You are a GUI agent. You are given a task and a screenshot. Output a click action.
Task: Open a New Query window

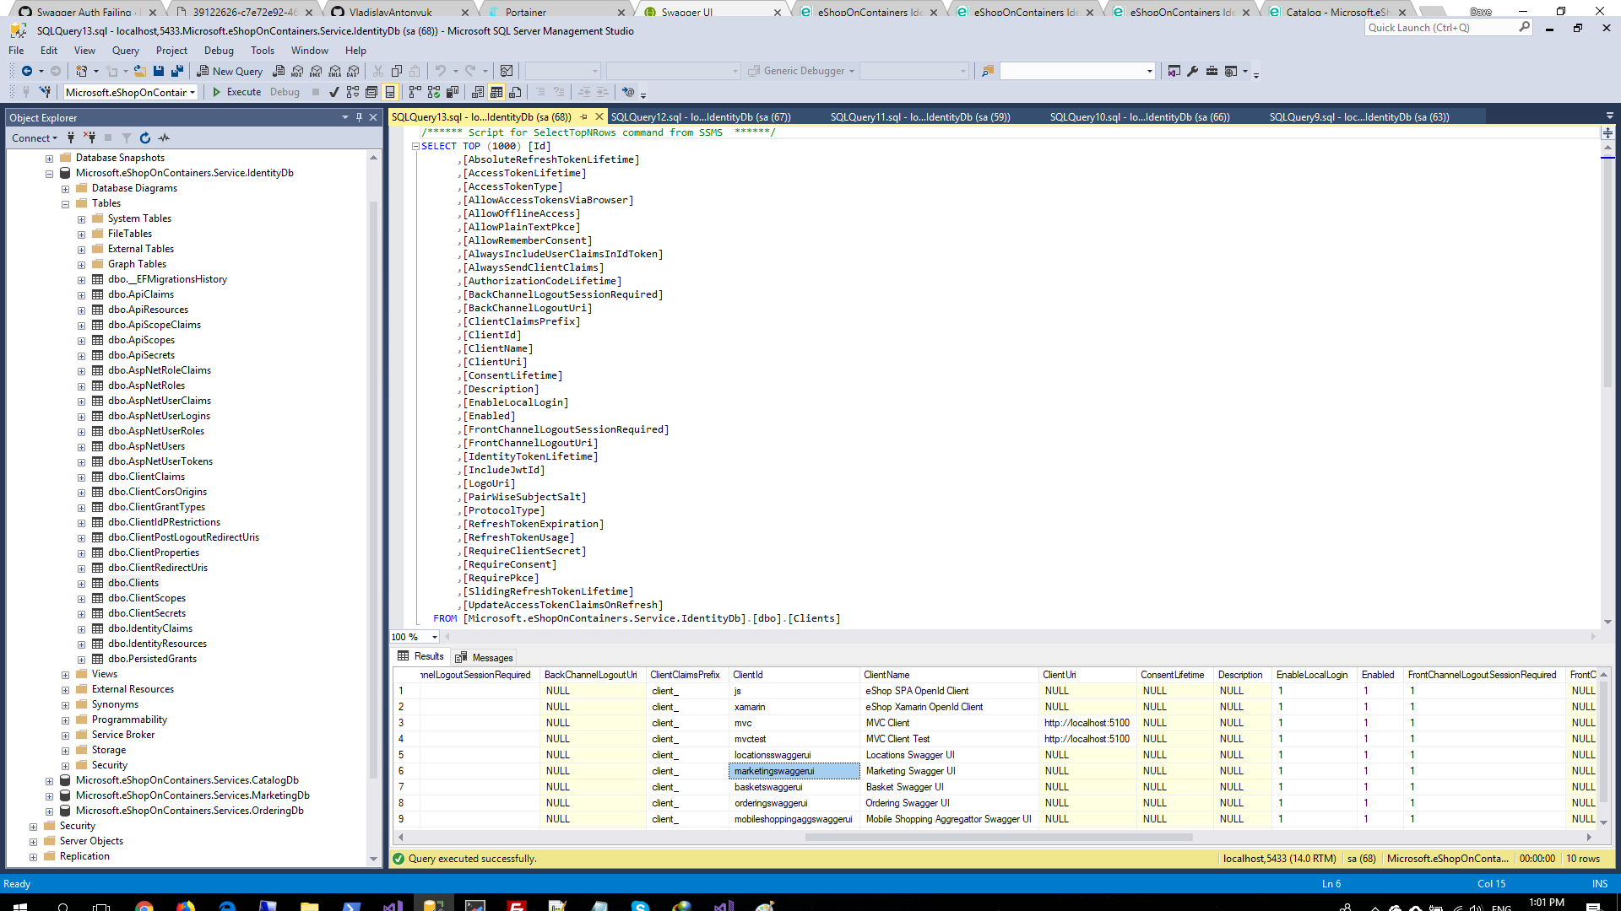[x=230, y=71]
